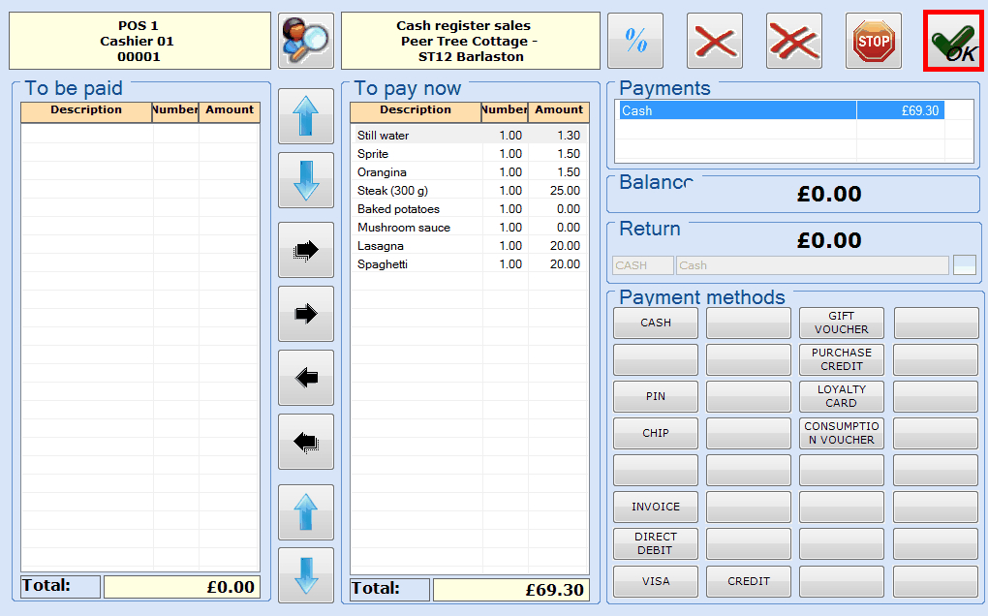Viewport: 988px width, 616px height.
Task: Click the single red cross delete icon
Action: [x=715, y=41]
